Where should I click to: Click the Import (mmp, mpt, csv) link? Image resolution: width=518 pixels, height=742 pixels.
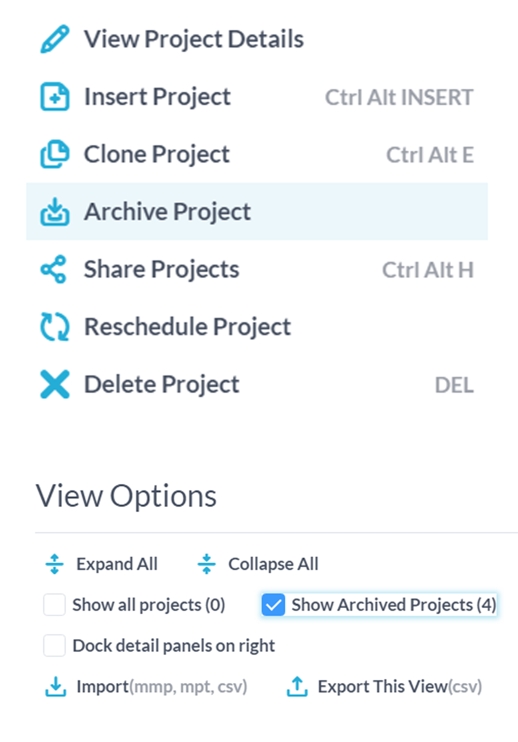(162, 686)
